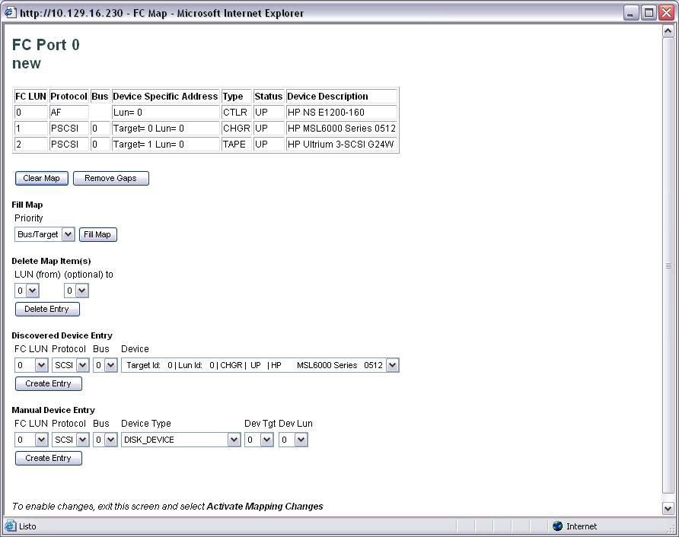679x537 pixels.
Task: Open Protocol dropdown in Discovered Device Entry
Action: (70, 365)
